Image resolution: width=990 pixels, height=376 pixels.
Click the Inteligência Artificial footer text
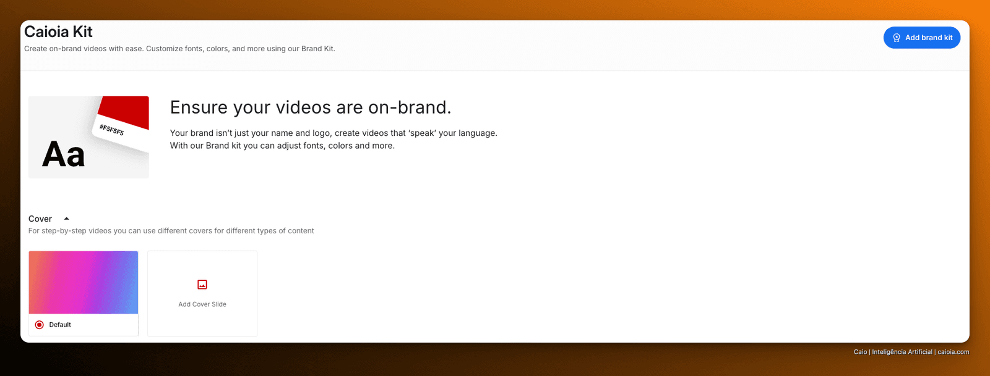[902, 352]
